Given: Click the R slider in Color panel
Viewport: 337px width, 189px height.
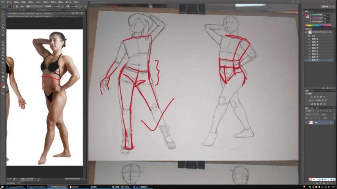Looking at the screenshot, I should (318, 15).
